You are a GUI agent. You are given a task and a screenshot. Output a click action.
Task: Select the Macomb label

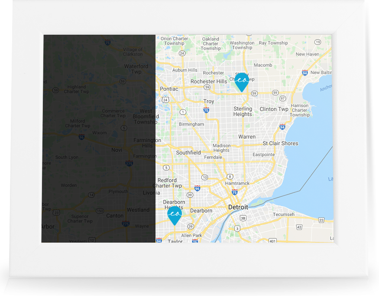[263, 65]
